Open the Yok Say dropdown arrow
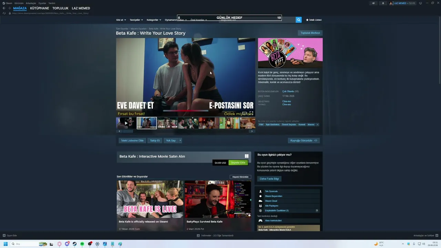441x248 pixels. [x=180, y=141]
